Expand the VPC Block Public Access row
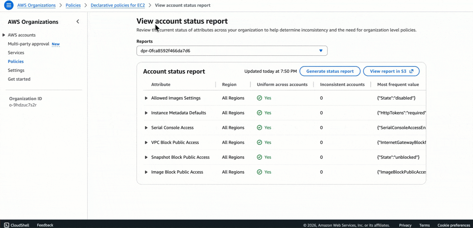Image resolution: width=473 pixels, height=228 pixels. click(146, 142)
